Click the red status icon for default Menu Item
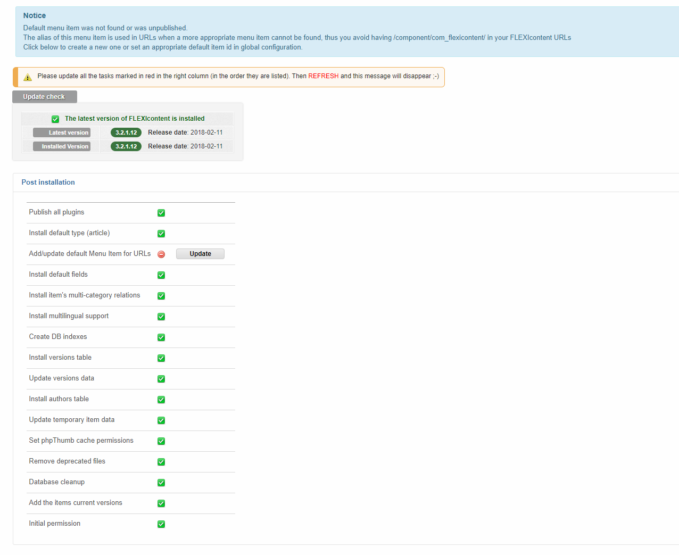The height and width of the screenshot is (555, 679). [x=161, y=254]
